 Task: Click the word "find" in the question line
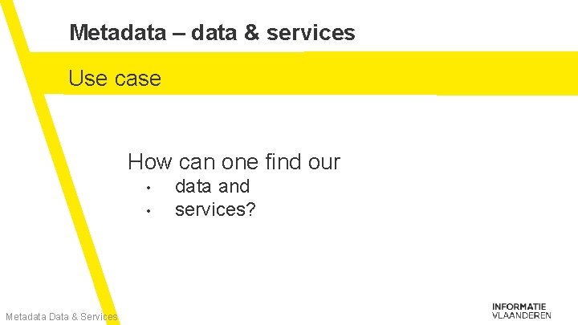click(x=281, y=162)
